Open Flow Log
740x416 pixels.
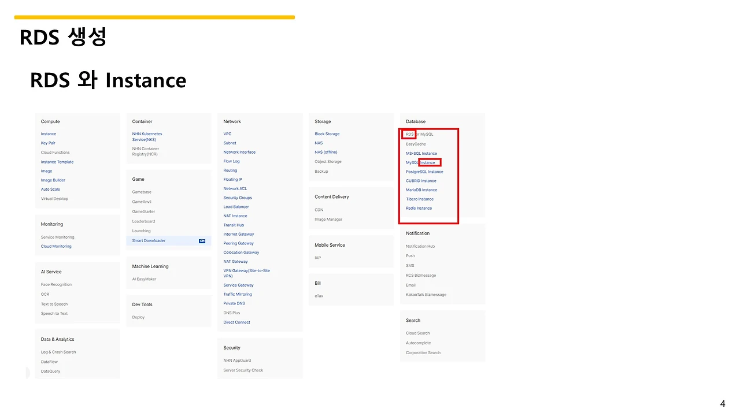[x=231, y=162]
